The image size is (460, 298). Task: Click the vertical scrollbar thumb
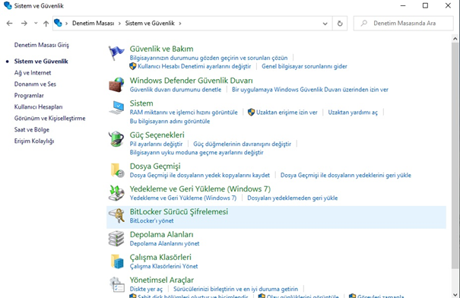point(455,155)
